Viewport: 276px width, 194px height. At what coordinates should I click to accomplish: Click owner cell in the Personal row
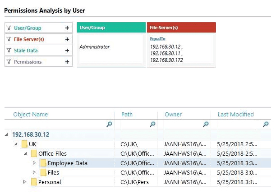pyautogui.click(x=185, y=182)
